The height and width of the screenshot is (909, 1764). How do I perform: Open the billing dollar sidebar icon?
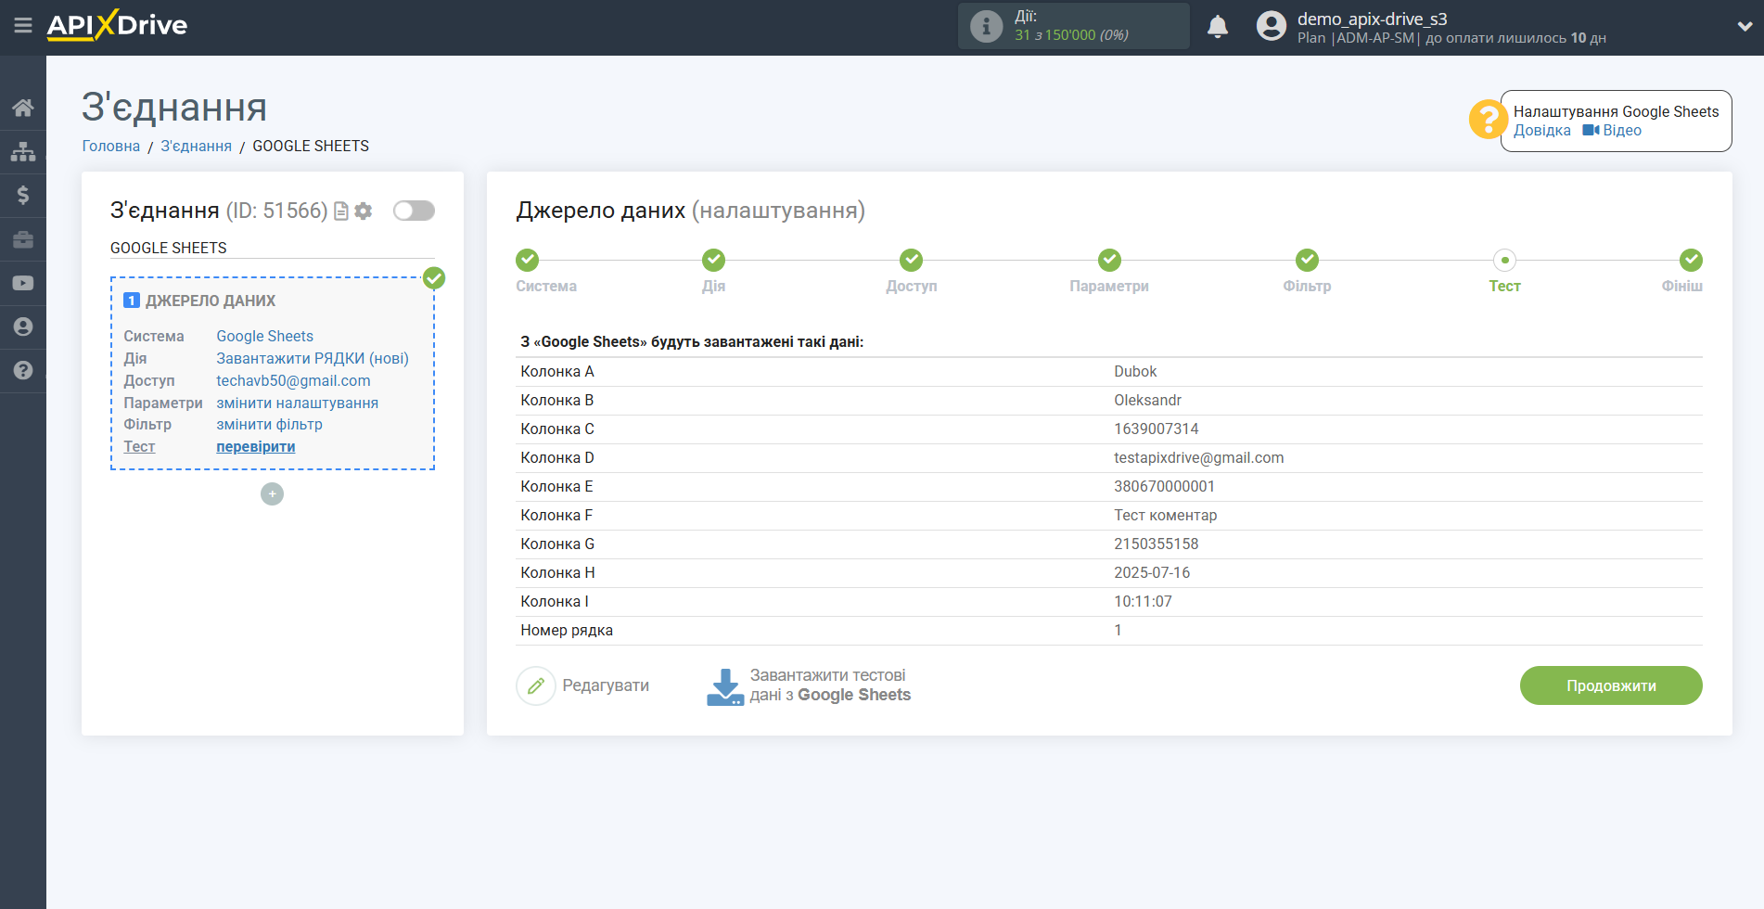[x=23, y=195]
